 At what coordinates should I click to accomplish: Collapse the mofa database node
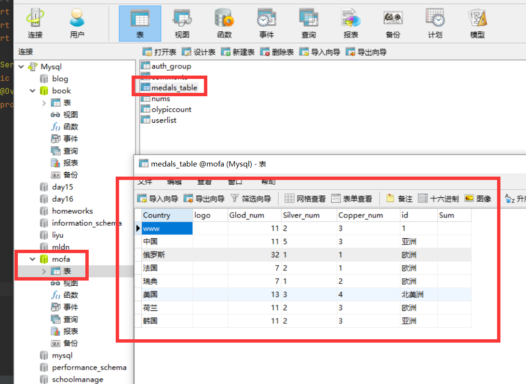(x=32, y=259)
